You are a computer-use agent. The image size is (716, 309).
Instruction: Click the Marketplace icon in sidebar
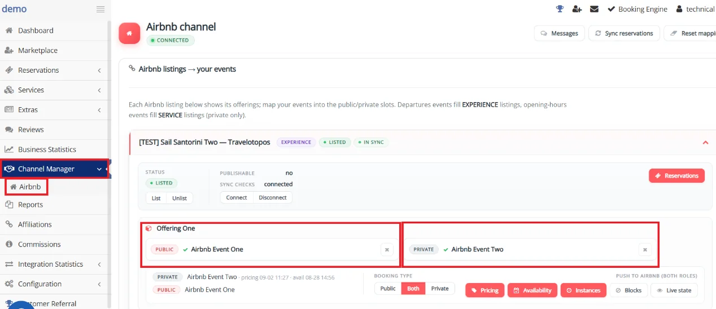click(x=9, y=50)
